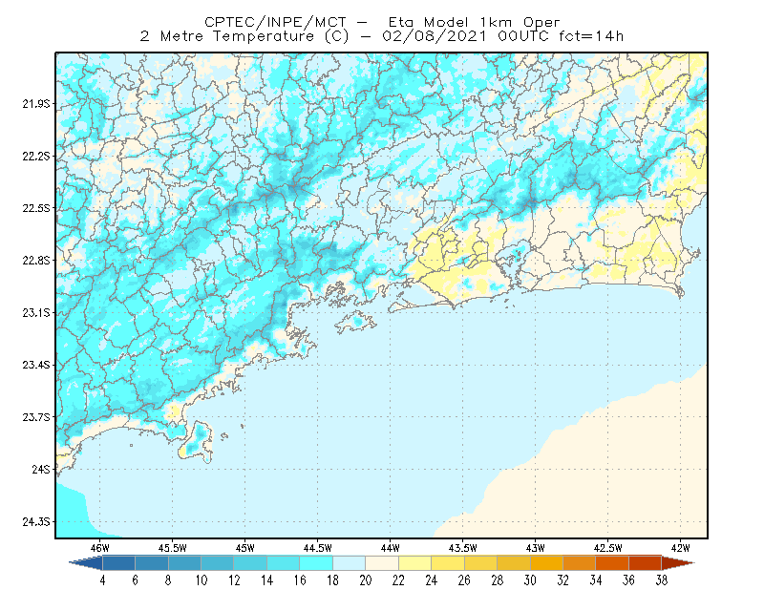
Task: Click the 44W longitude axis label
Action: (x=390, y=548)
